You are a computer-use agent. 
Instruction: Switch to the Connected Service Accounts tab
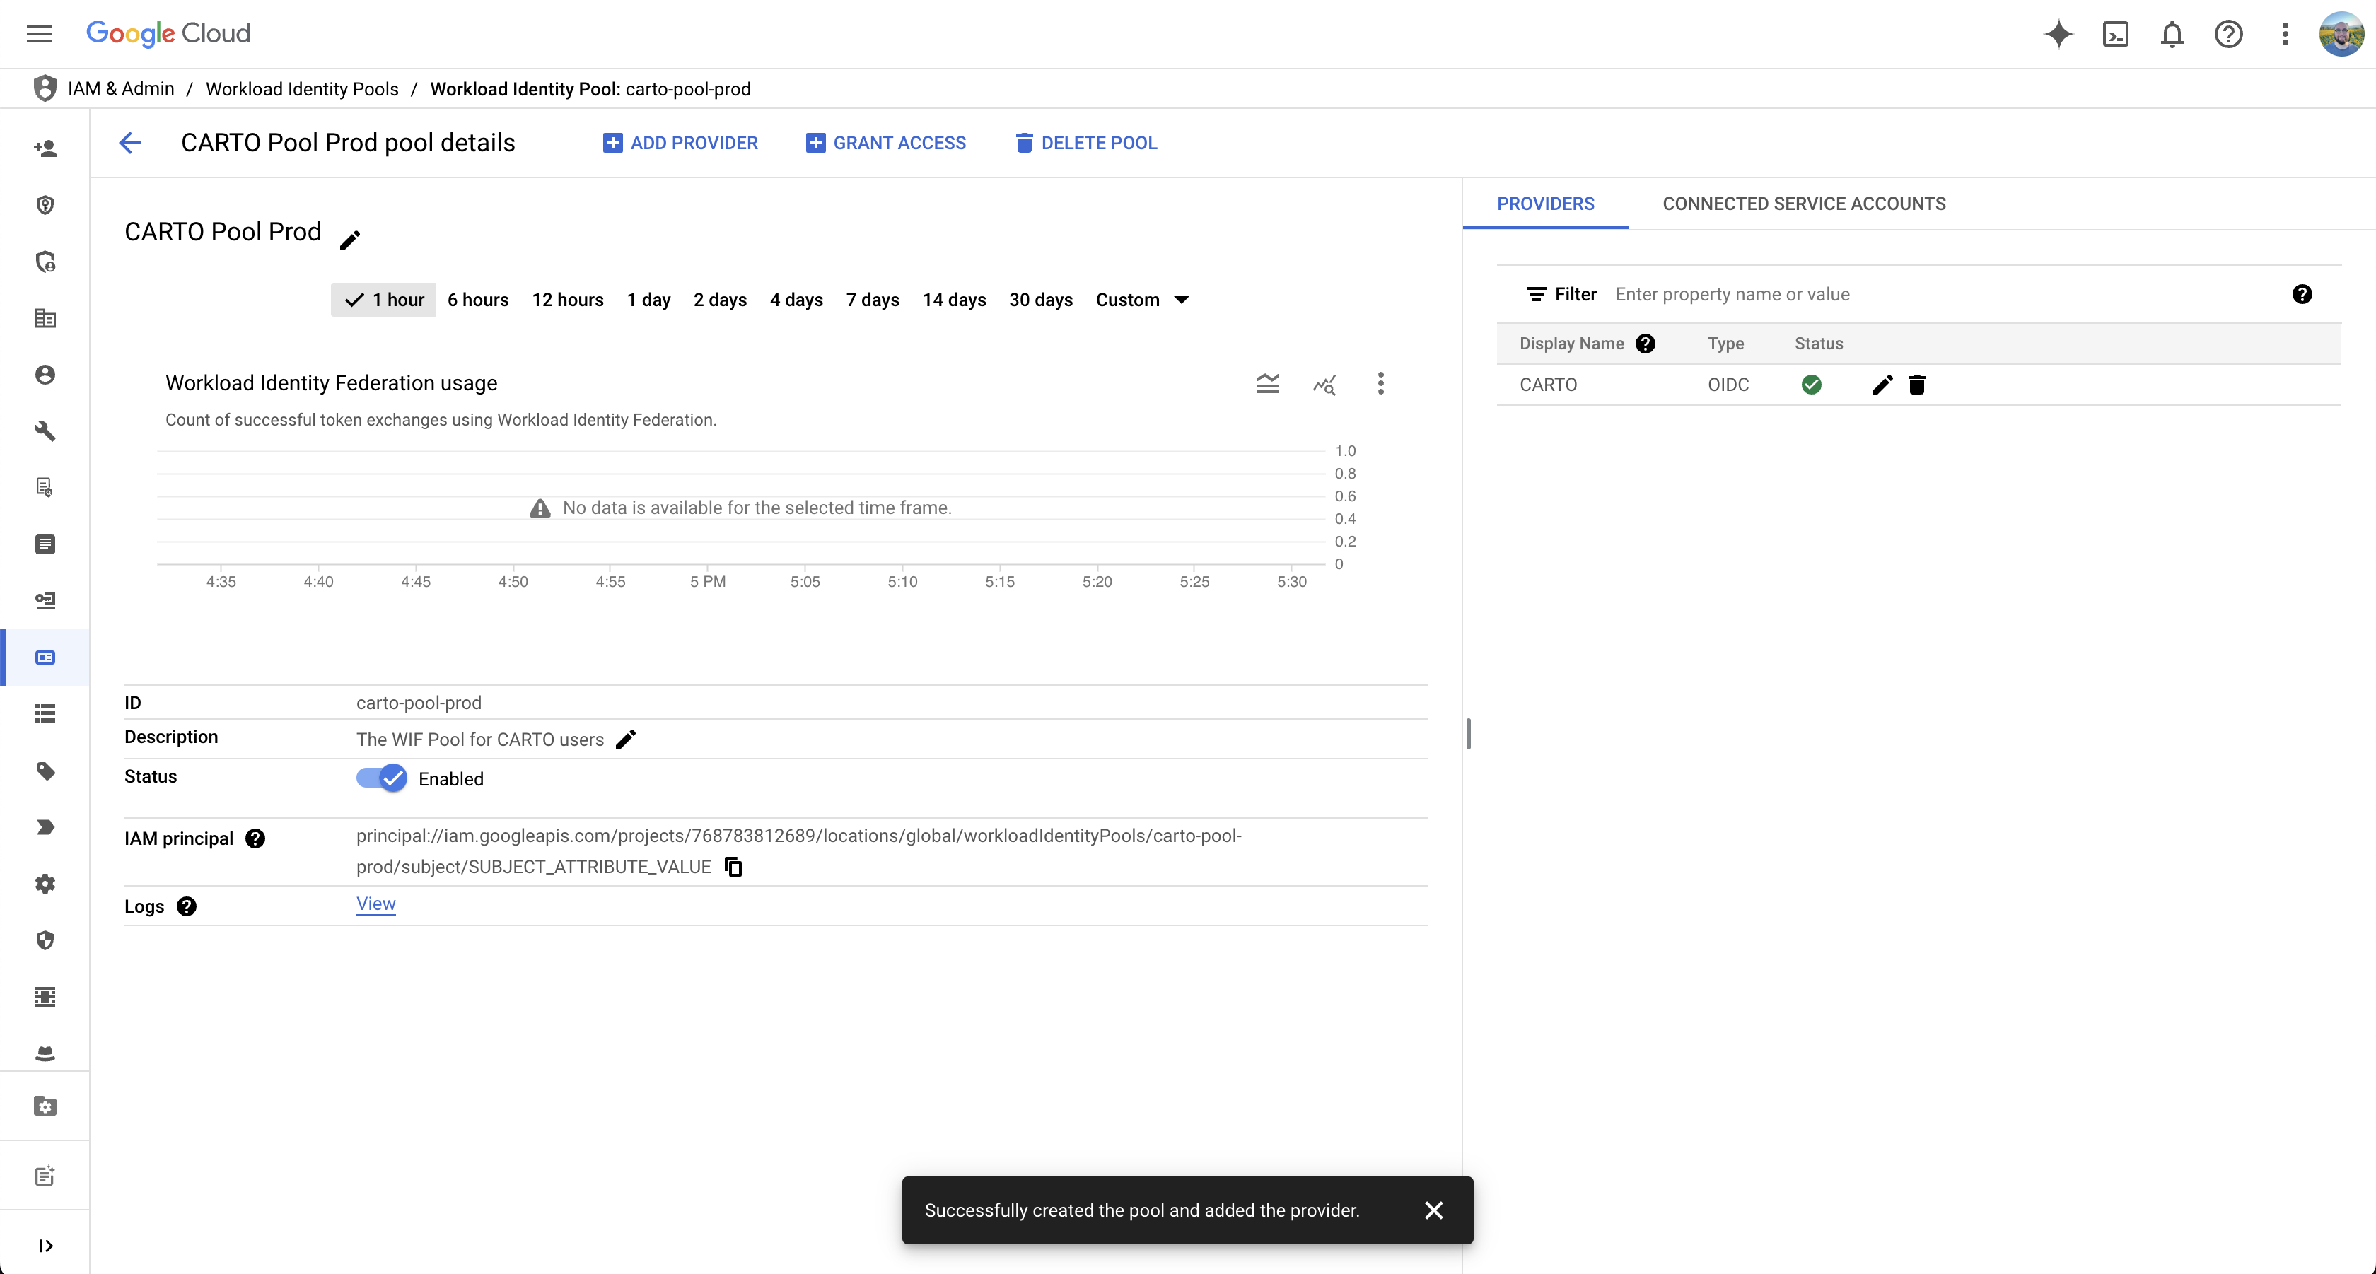click(x=1803, y=204)
